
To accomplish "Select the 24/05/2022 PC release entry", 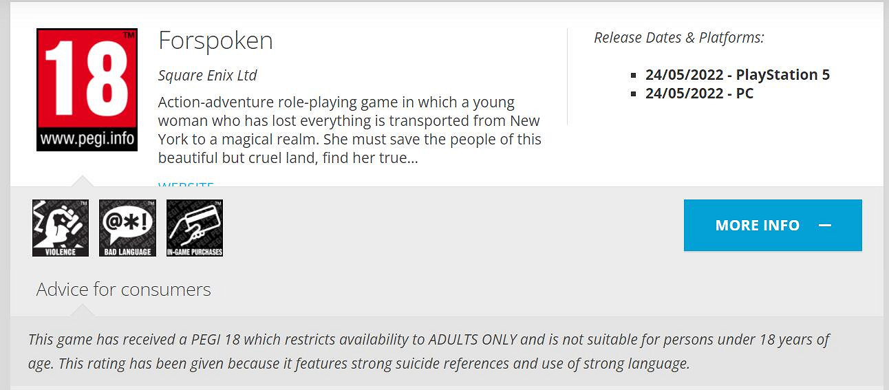I will (x=699, y=93).
